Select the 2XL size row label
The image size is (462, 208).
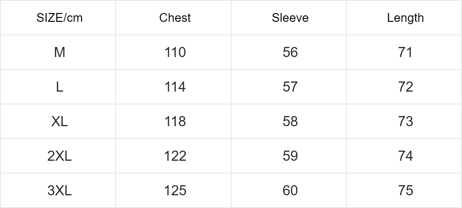tap(59, 156)
